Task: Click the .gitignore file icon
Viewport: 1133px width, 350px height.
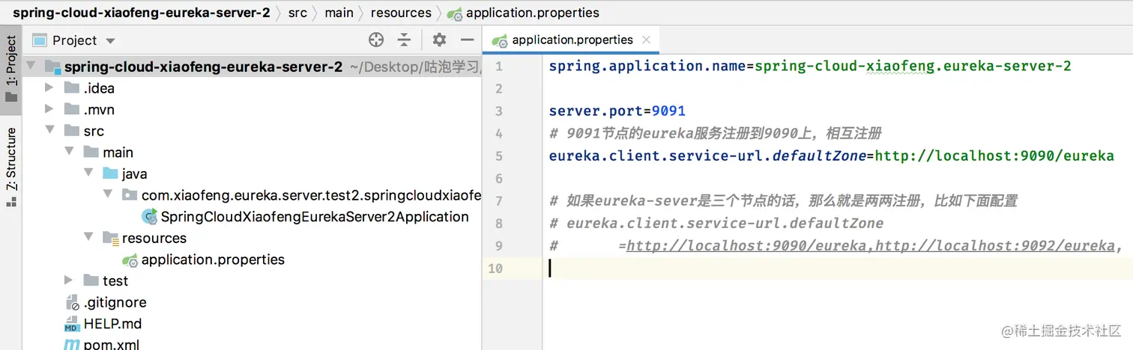Action: pyautogui.click(x=72, y=303)
